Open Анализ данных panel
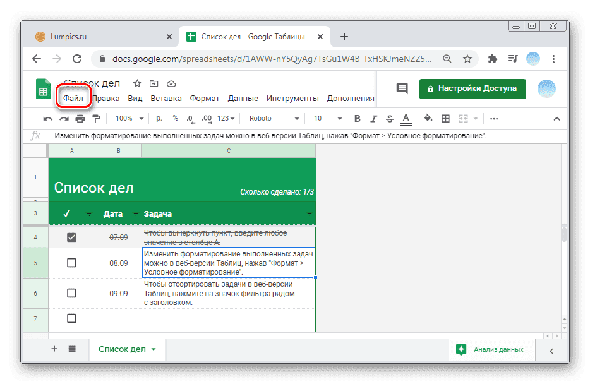This screenshot has width=590, height=384. click(x=490, y=349)
